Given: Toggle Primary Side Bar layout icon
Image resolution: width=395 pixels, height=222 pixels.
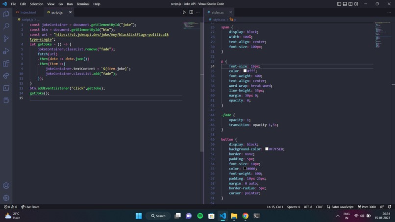Looking at the screenshot, I should (339, 4).
